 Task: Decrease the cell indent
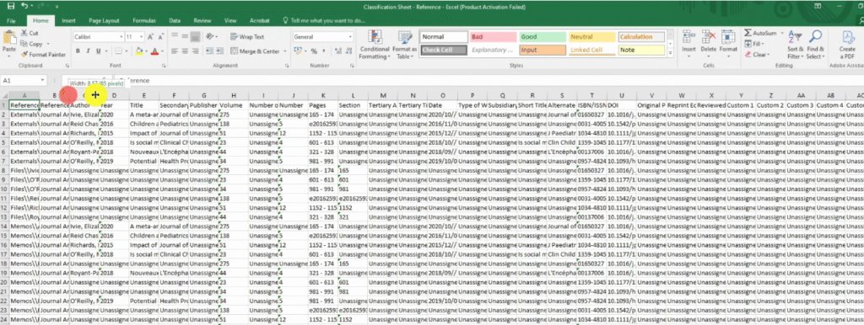(209, 51)
